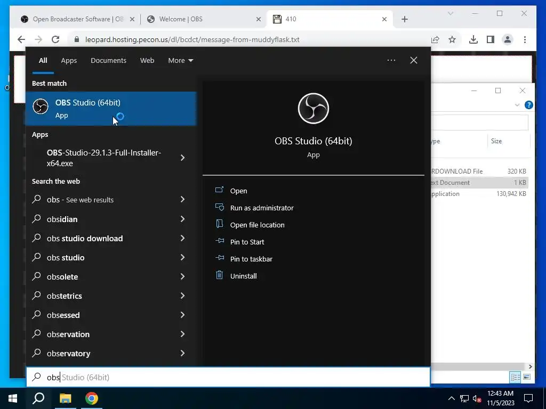Viewport: 546px width, 409px height.
Task: Click the search options ellipsis icon
Action: click(391, 60)
